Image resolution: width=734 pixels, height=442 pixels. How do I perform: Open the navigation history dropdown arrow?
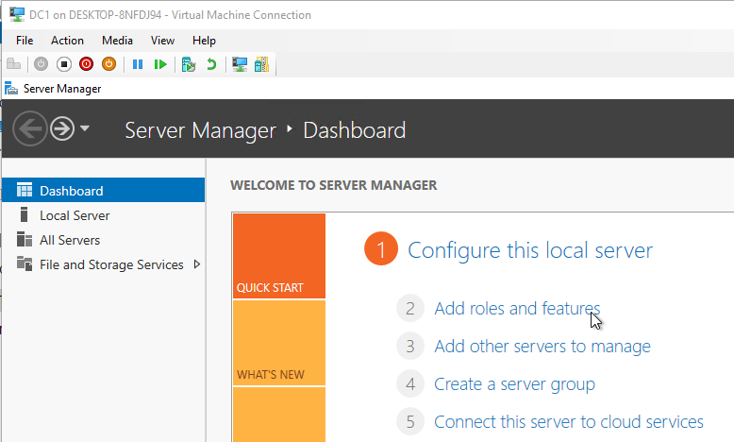85,127
